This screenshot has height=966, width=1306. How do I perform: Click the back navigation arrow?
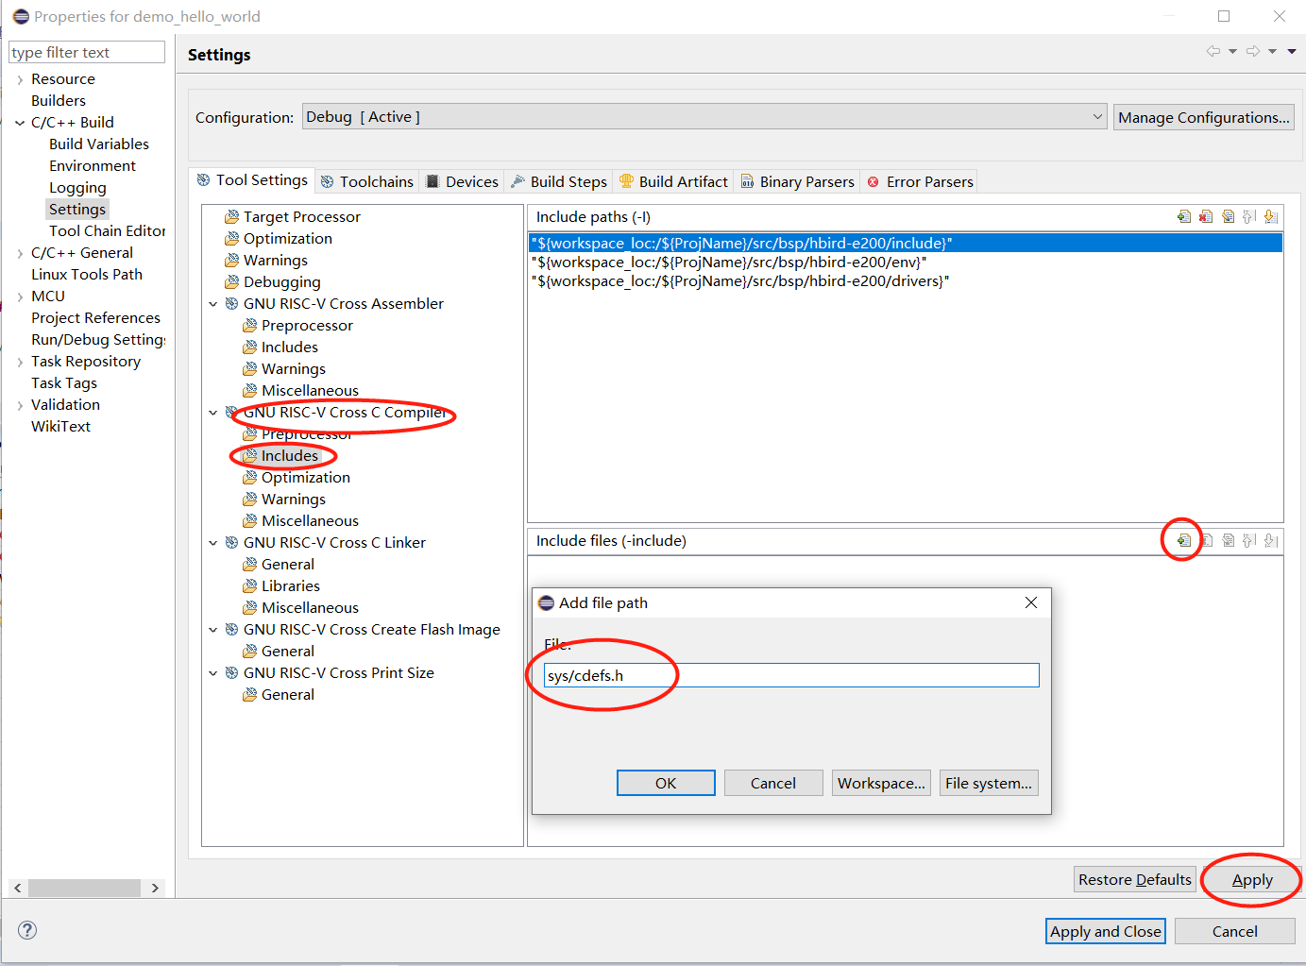pyautogui.click(x=1213, y=51)
